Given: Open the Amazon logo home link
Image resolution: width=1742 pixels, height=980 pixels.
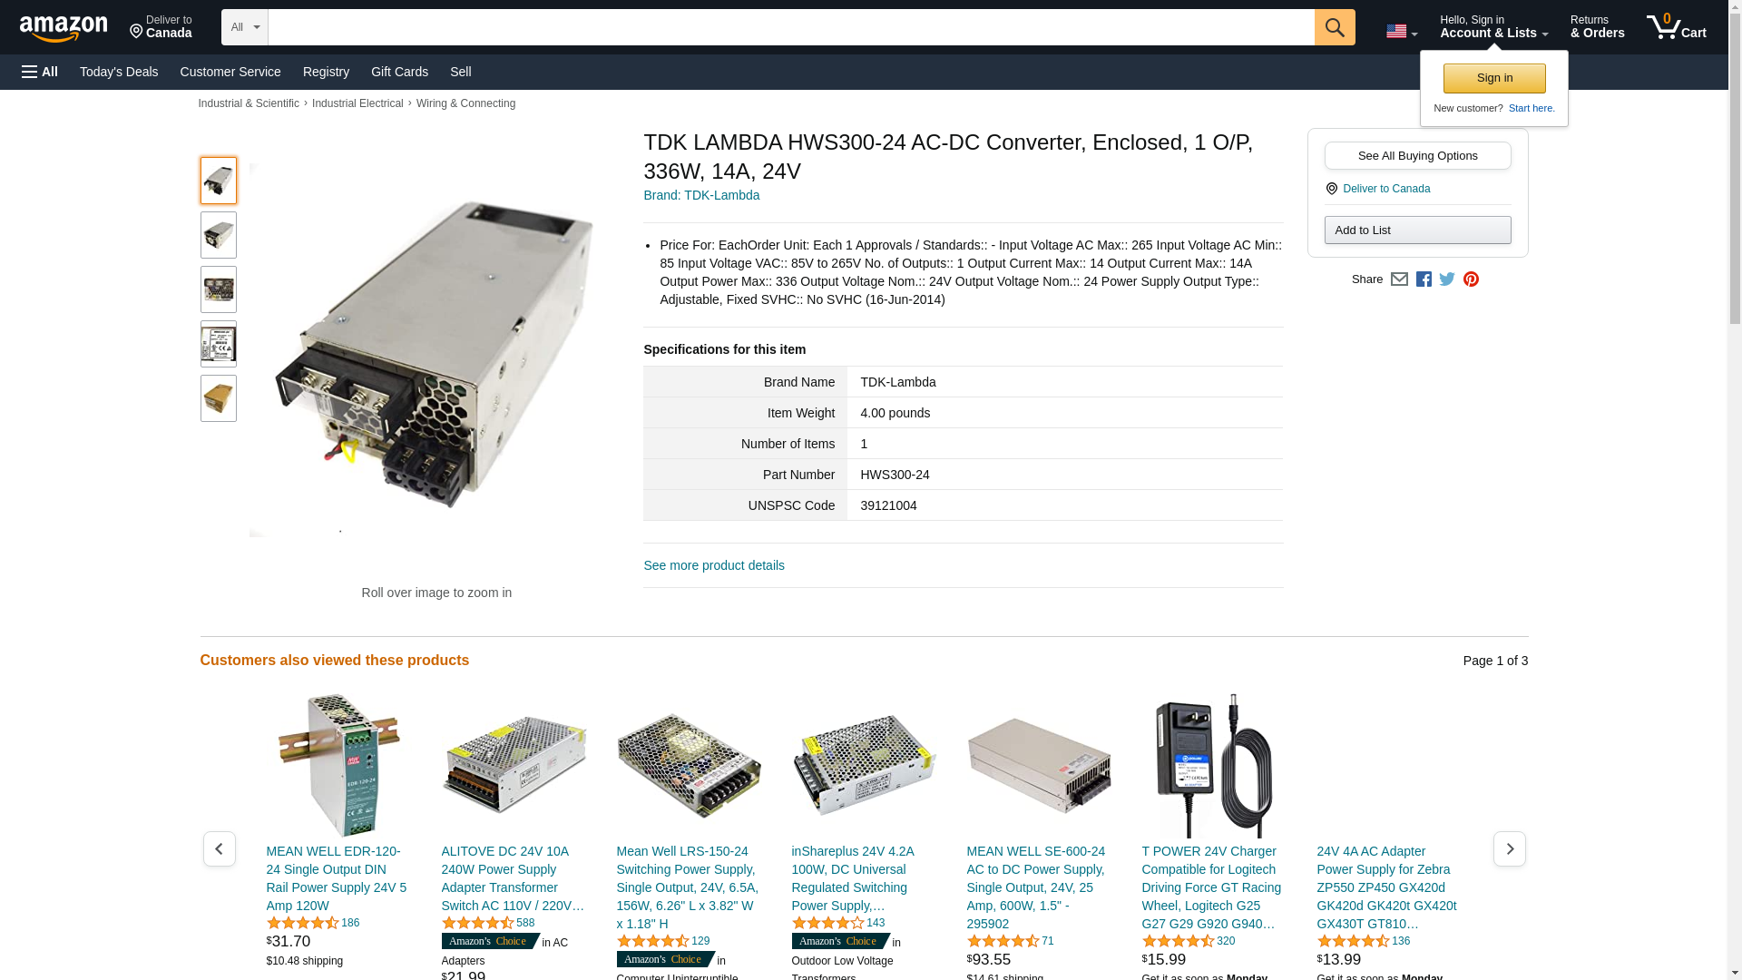Looking at the screenshot, I should click(x=64, y=28).
